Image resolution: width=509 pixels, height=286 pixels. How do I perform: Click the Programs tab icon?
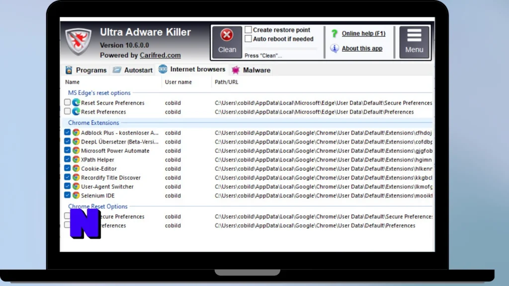(69, 70)
